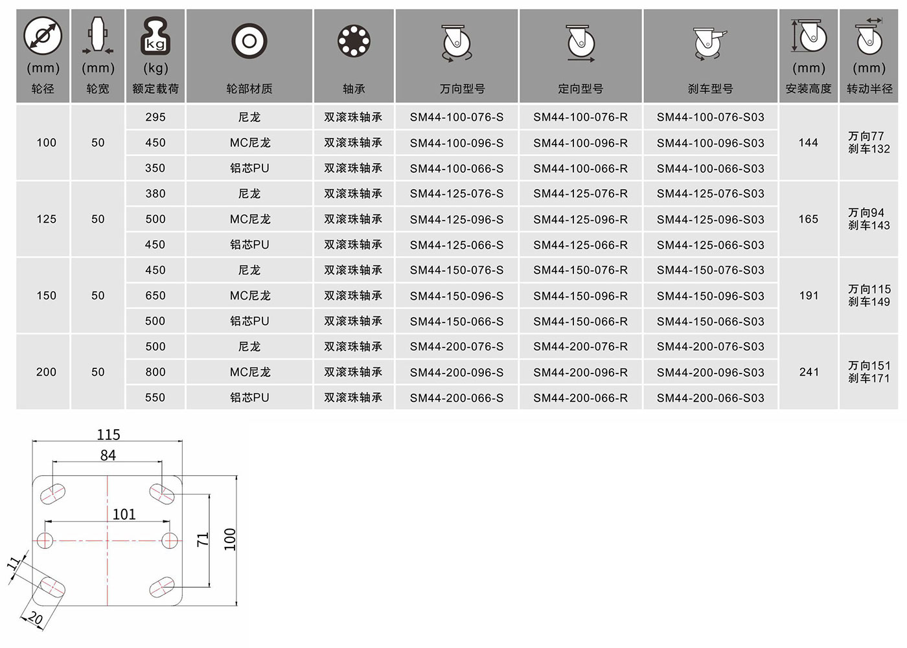The width and height of the screenshot is (907, 648).
Task: Select the 铝芯PU material in 200 row
Action: coord(249,397)
